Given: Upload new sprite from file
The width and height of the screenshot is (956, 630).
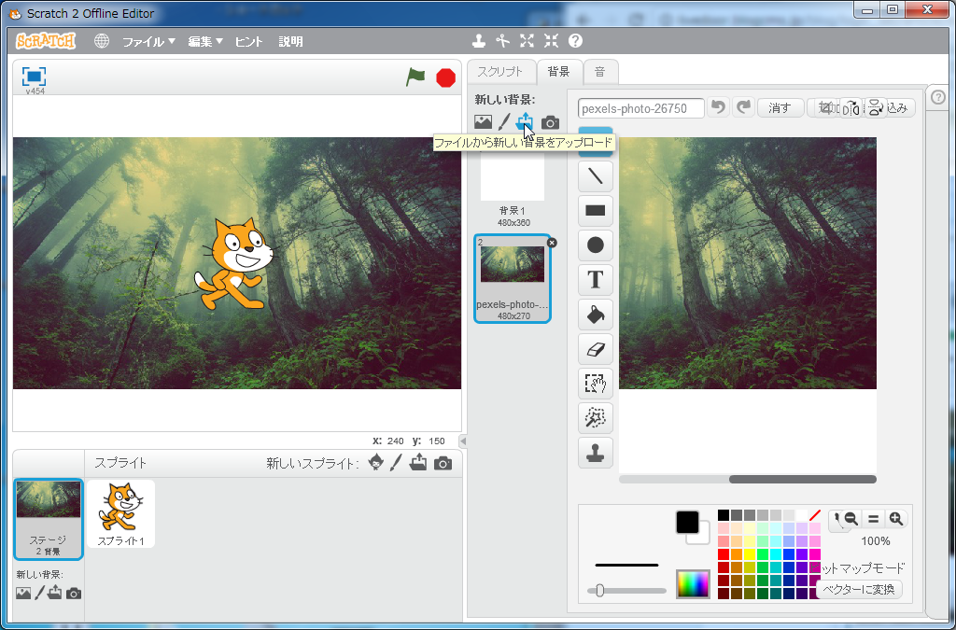Looking at the screenshot, I should 418,463.
